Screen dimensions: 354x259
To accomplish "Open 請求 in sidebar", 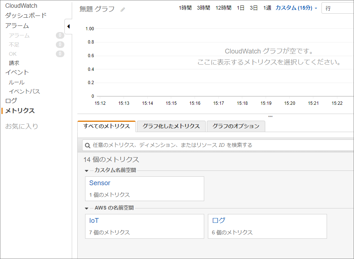I will (14, 63).
